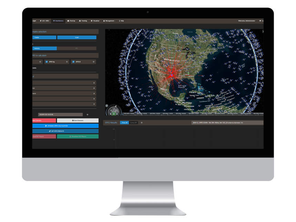Click the info icon in EPFD Up box
Image resolution: width=296 pixels, height=222 pixels.
point(66,62)
